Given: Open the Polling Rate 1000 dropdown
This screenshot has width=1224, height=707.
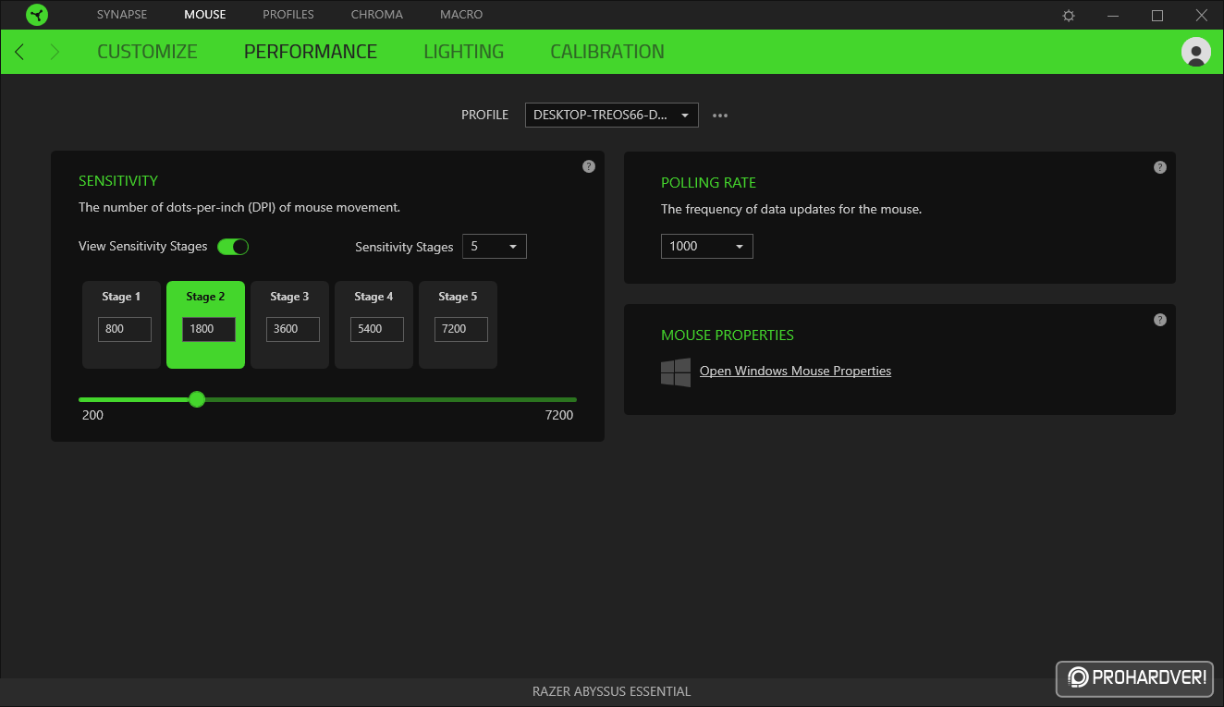Looking at the screenshot, I should coord(706,246).
